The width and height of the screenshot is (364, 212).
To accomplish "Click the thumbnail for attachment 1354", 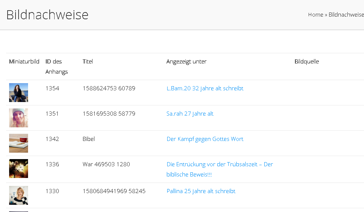I will click(19, 93).
